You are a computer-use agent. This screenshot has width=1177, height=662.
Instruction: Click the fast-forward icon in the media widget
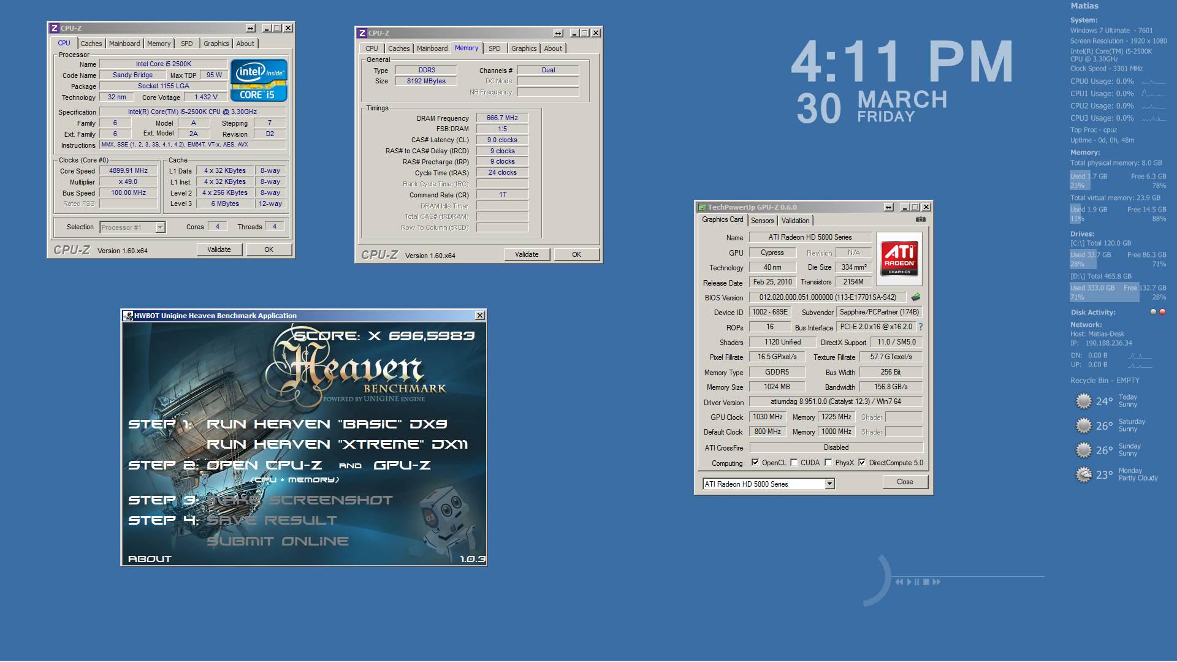(936, 582)
